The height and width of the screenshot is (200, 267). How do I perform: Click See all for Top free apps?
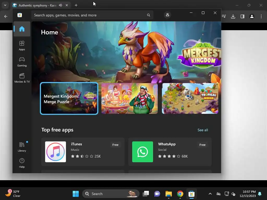tap(203, 130)
